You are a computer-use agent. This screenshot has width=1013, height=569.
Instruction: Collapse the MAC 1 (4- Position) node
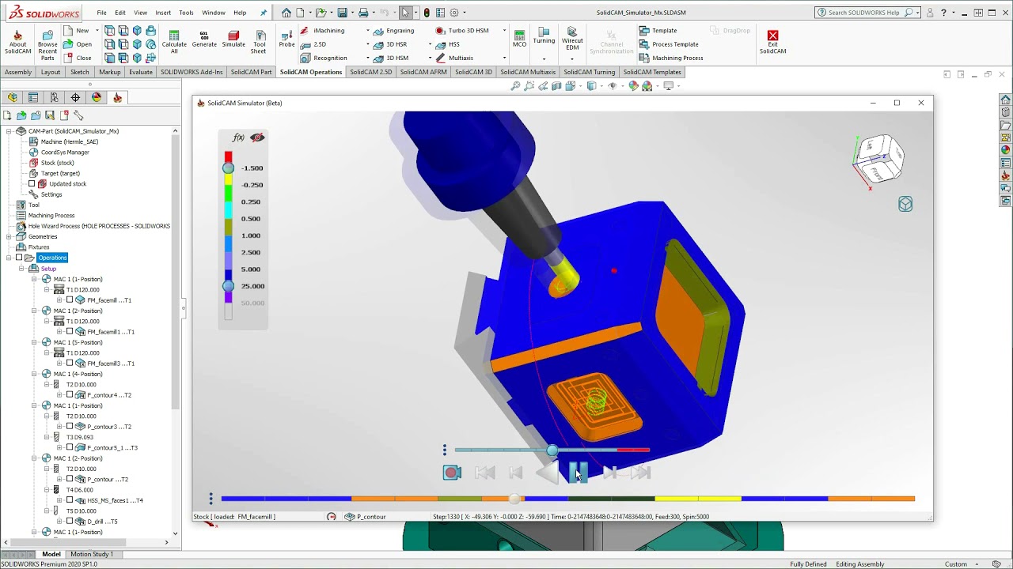tap(35, 374)
